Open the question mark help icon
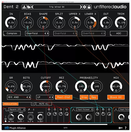 (125, 128)
